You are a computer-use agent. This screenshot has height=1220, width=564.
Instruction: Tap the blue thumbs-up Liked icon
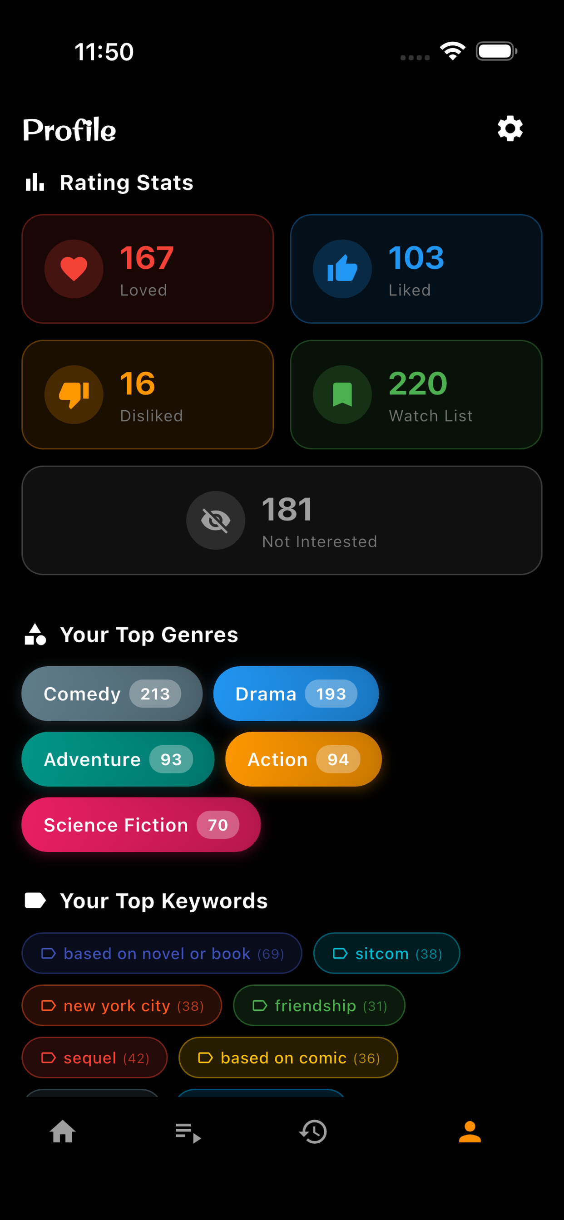coord(342,269)
